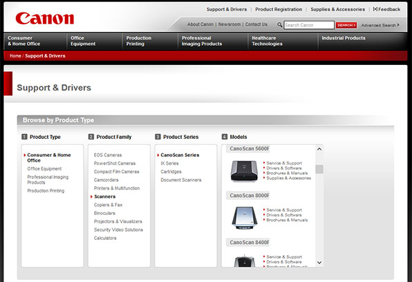Open Brochures & Manuals for CanoScan 8000F
Image resolution: width=412 pixels, height=282 pixels.
287,220
